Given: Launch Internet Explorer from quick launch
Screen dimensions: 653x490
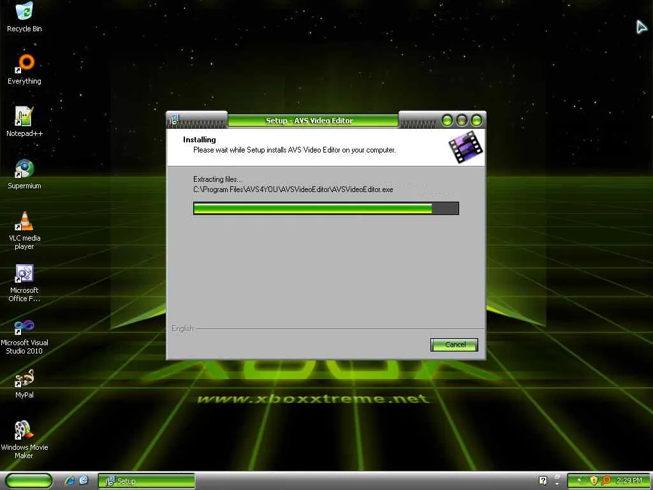Looking at the screenshot, I should tap(70, 480).
